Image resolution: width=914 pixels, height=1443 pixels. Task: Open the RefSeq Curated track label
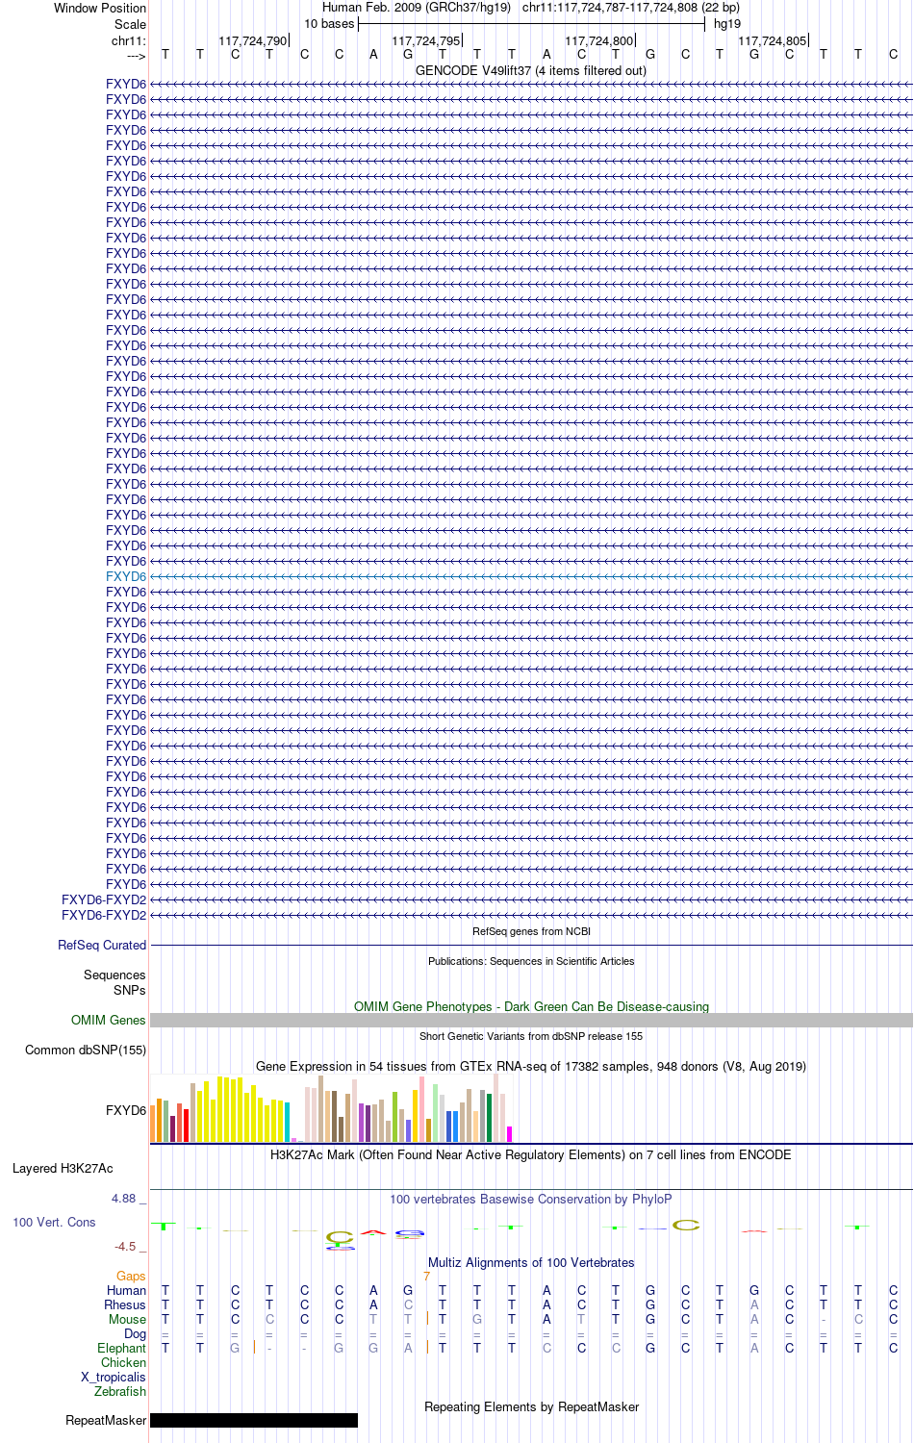[102, 945]
